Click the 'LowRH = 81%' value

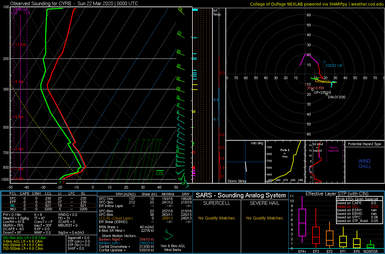coord(14,222)
